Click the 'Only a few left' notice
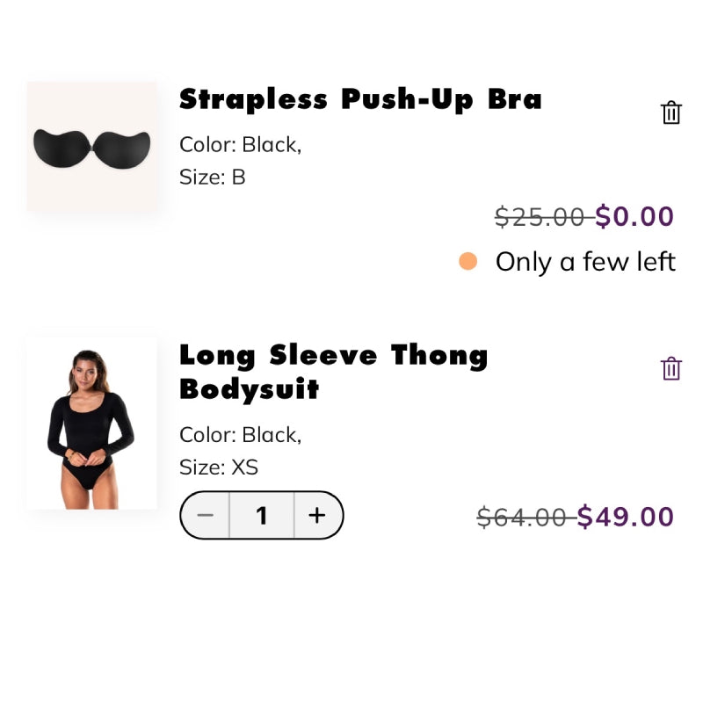 coord(585,262)
